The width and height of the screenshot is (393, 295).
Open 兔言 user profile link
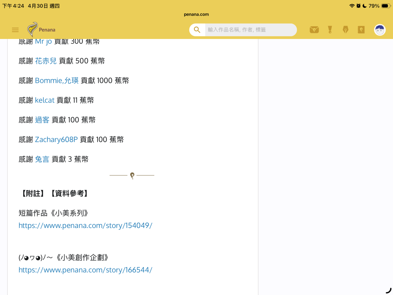click(42, 159)
